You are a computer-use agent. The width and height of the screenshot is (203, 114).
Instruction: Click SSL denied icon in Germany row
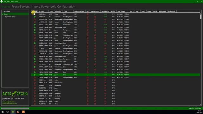(x=88, y=98)
